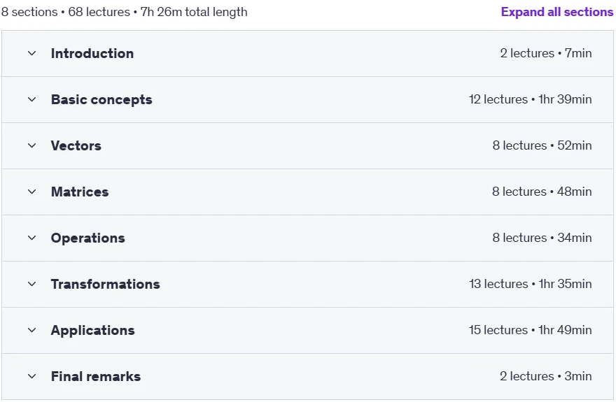Expand the Vectors section chevron
The image size is (616, 402).
[x=31, y=145]
